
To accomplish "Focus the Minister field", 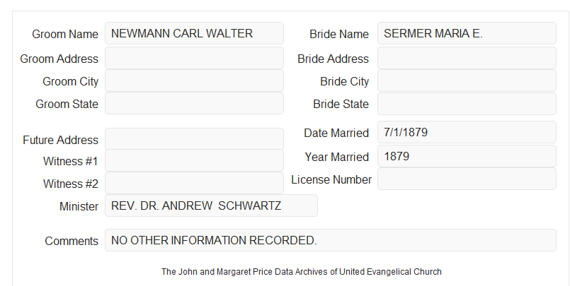I will point(211,205).
